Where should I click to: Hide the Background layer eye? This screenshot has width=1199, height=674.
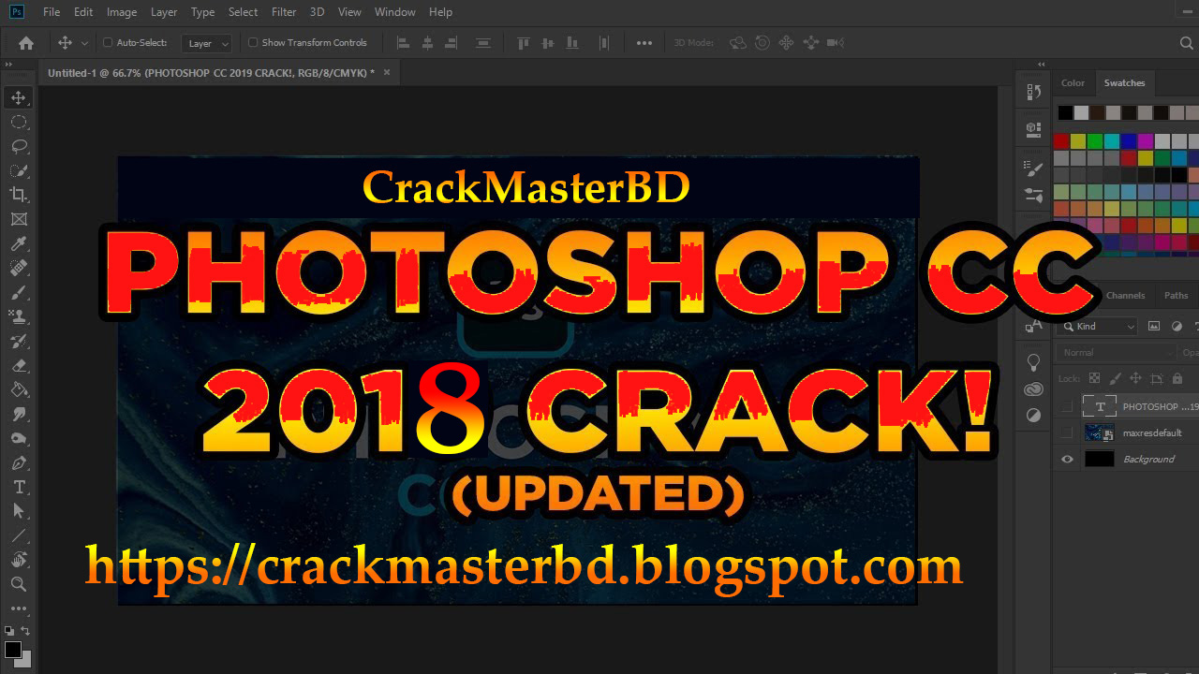[x=1067, y=459]
